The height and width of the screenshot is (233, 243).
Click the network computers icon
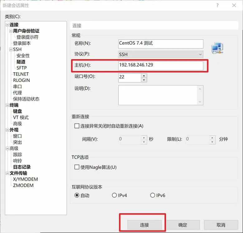tap(217, 48)
